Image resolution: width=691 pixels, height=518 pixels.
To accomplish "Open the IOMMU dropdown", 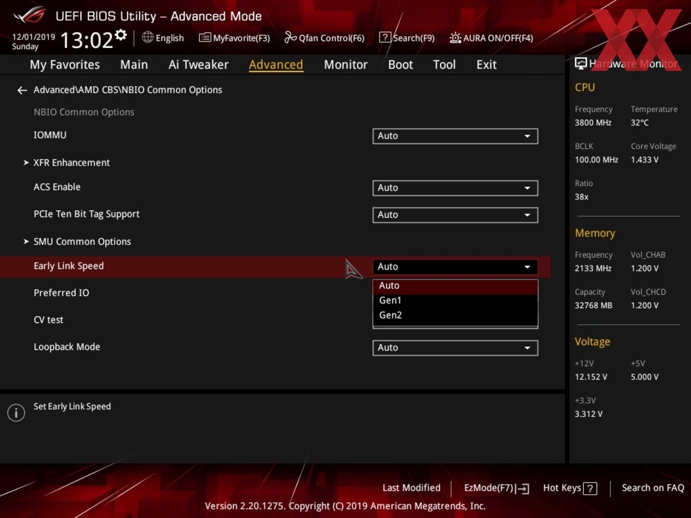I will coord(455,136).
